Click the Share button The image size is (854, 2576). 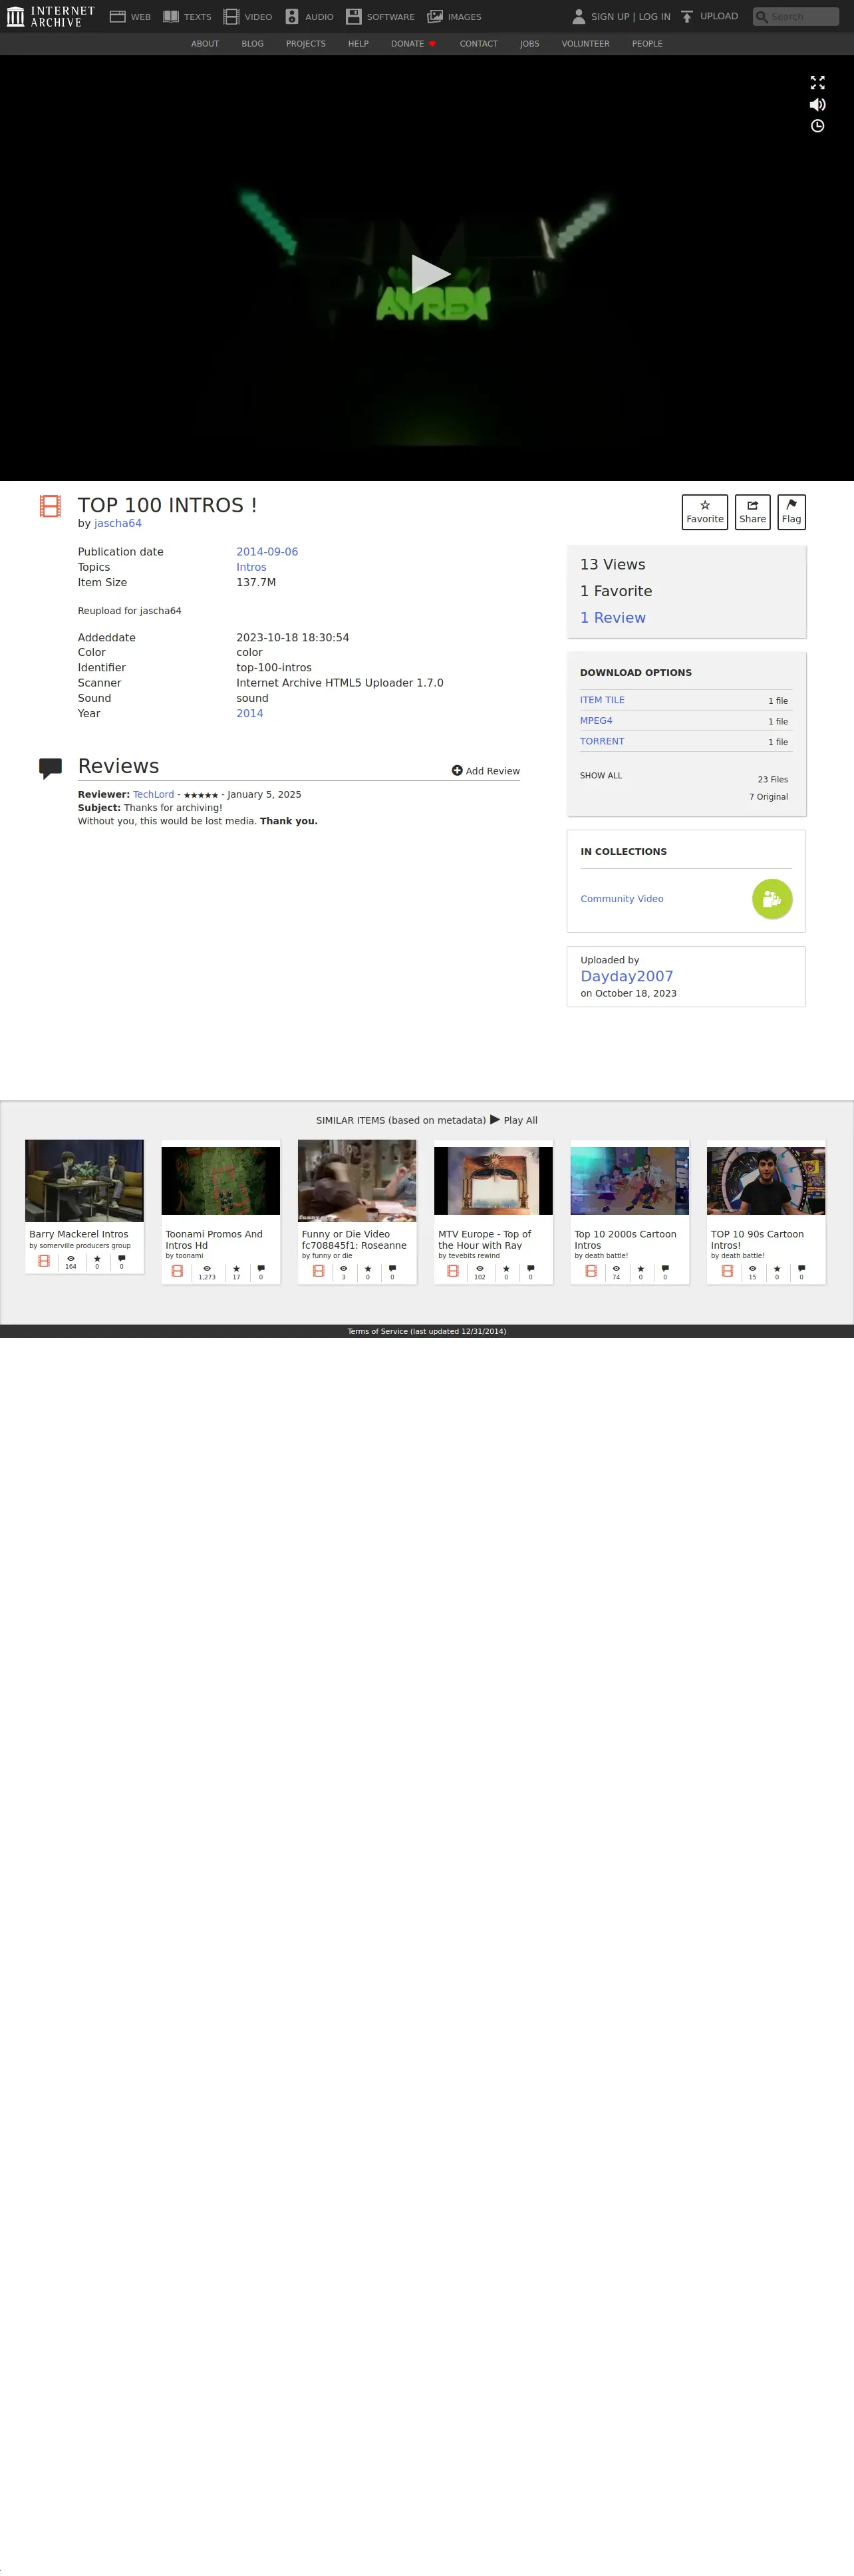[x=752, y=512]
